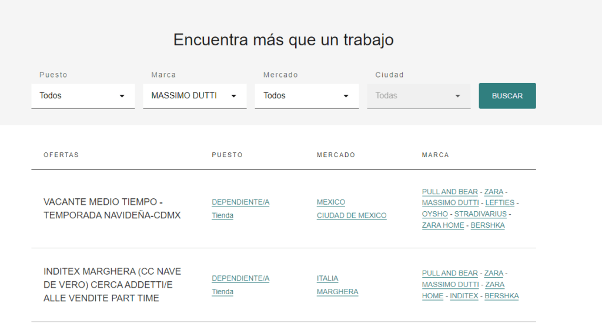602x323 pixels.
Task: Open the Vacante Medio Tiempo CDMX offer
Action: coord(112,209)
